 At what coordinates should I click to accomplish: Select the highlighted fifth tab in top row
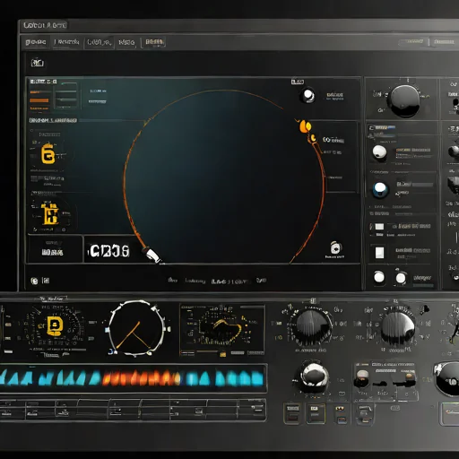[153, 42]
